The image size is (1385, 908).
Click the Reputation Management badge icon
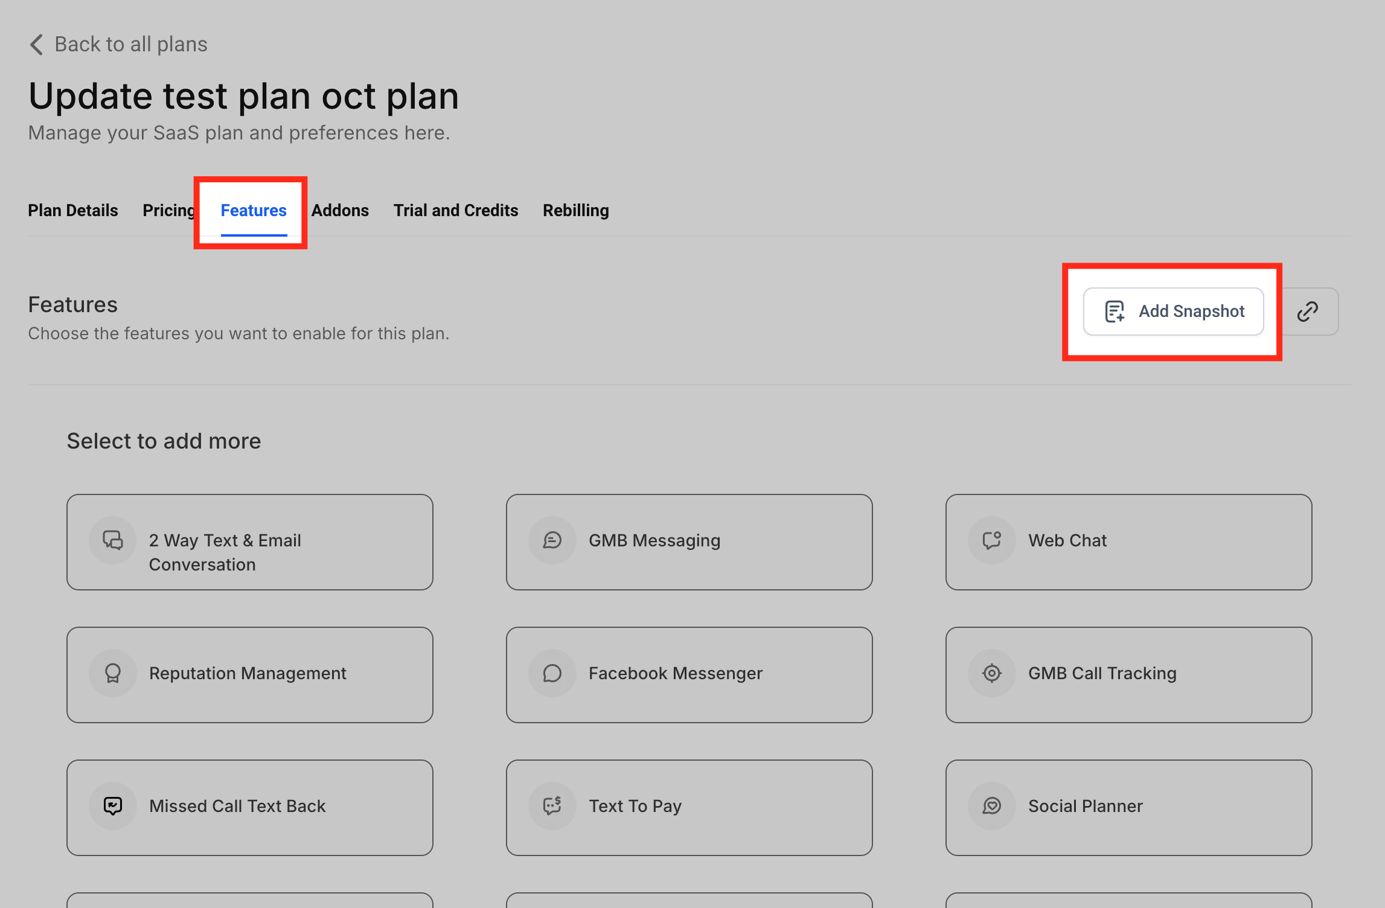tap(113, 673)
